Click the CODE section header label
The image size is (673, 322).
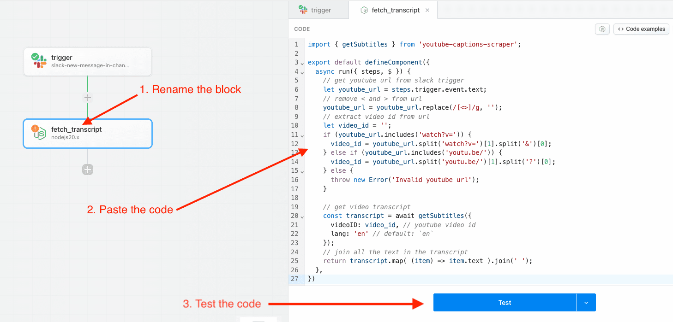tap(301, 29)
